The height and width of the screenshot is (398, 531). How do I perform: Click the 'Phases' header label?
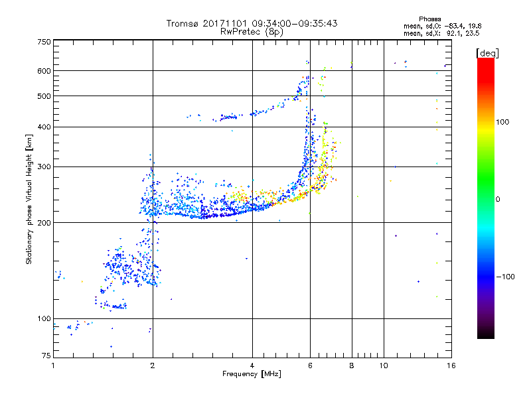point(429,19)
